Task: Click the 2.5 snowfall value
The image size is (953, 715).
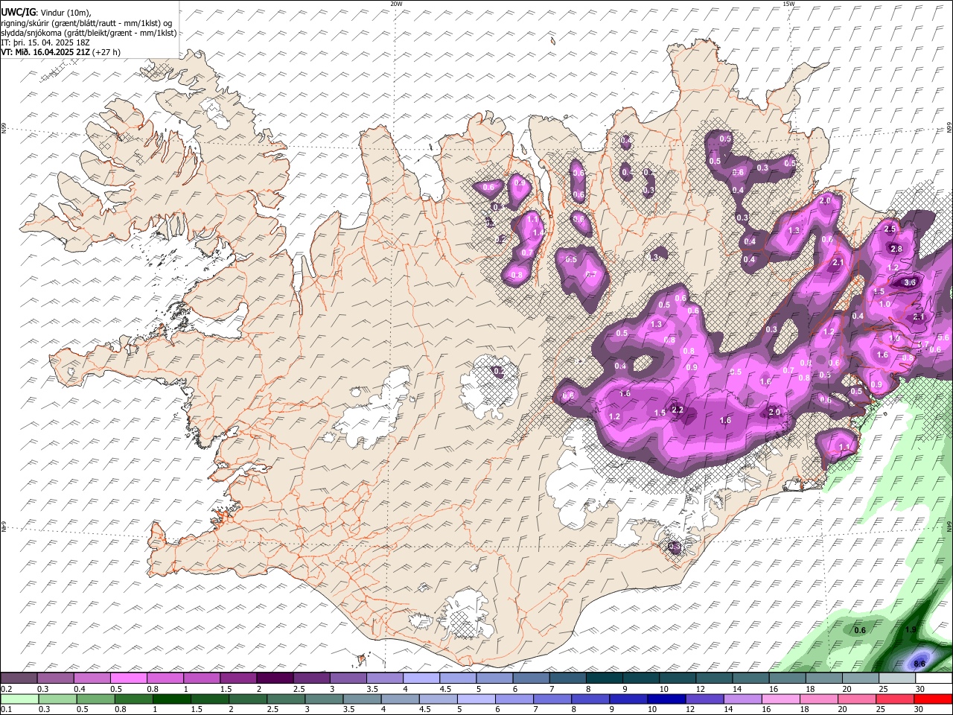Action: pos(890,229)
